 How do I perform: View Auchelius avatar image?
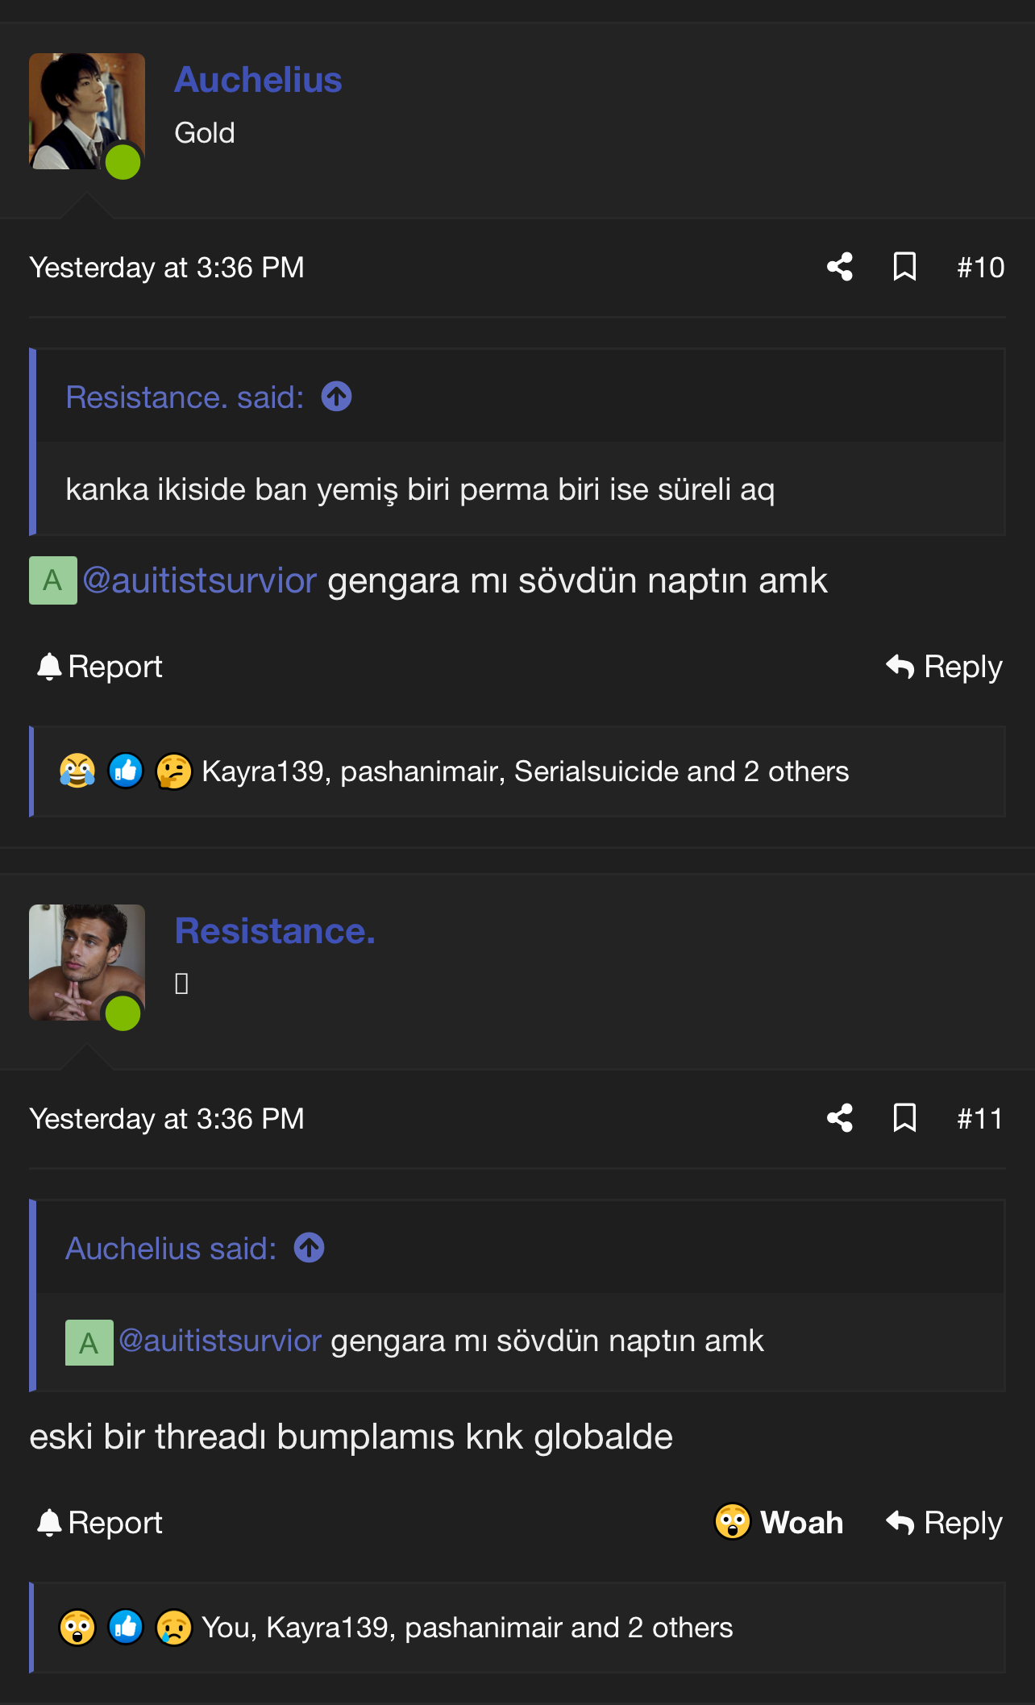pyautogui.click(x=87, y=111)
